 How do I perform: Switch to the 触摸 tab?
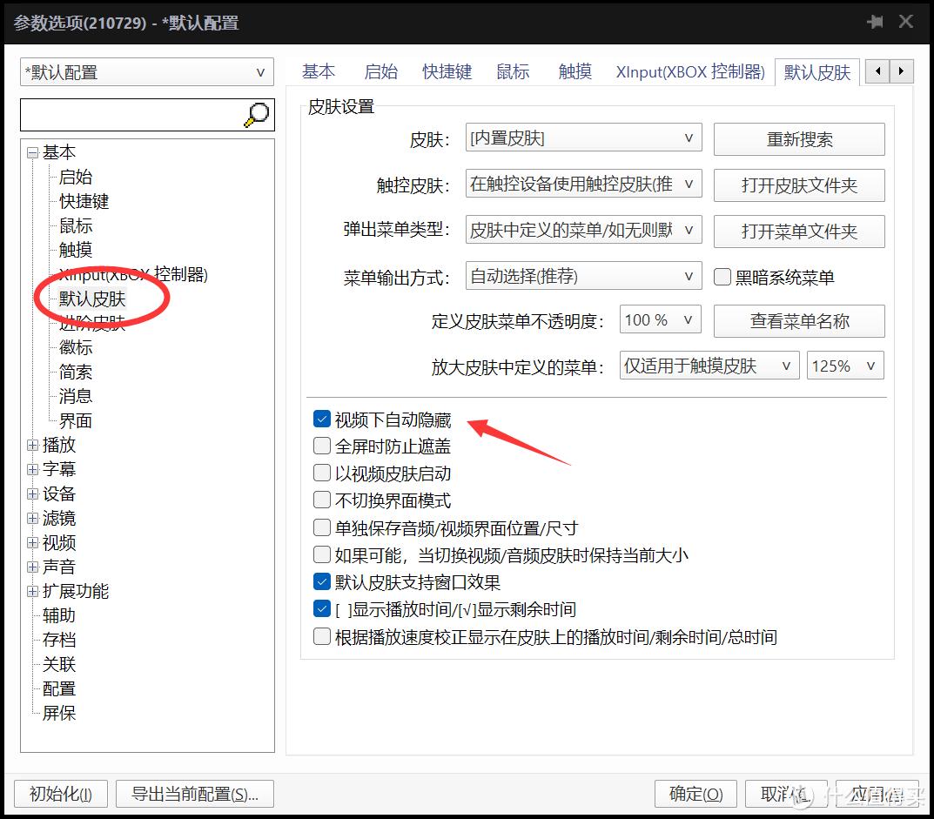tap(574, 71)
